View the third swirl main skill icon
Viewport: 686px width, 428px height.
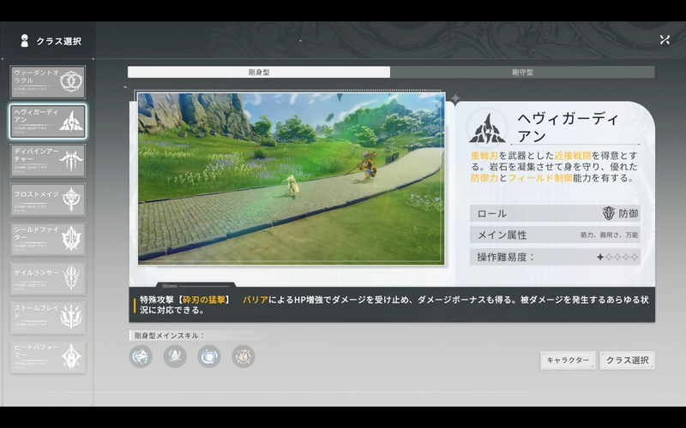pyautogui.click(x=209, y=356)
